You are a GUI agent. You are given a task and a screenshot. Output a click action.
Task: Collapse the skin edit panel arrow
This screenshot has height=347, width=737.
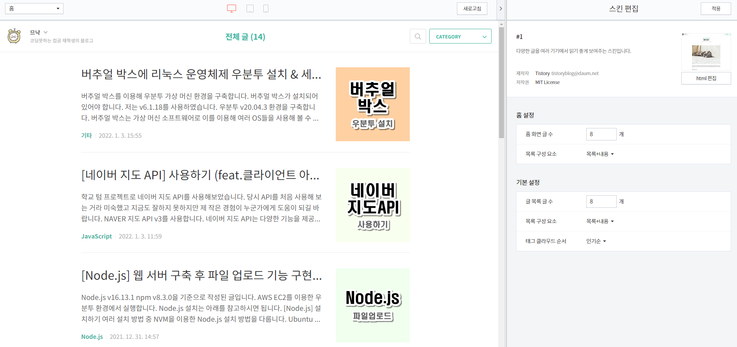[x=501, y=9]
